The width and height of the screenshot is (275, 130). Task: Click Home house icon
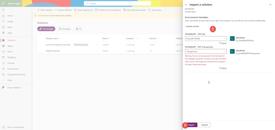tap(3, 16)
